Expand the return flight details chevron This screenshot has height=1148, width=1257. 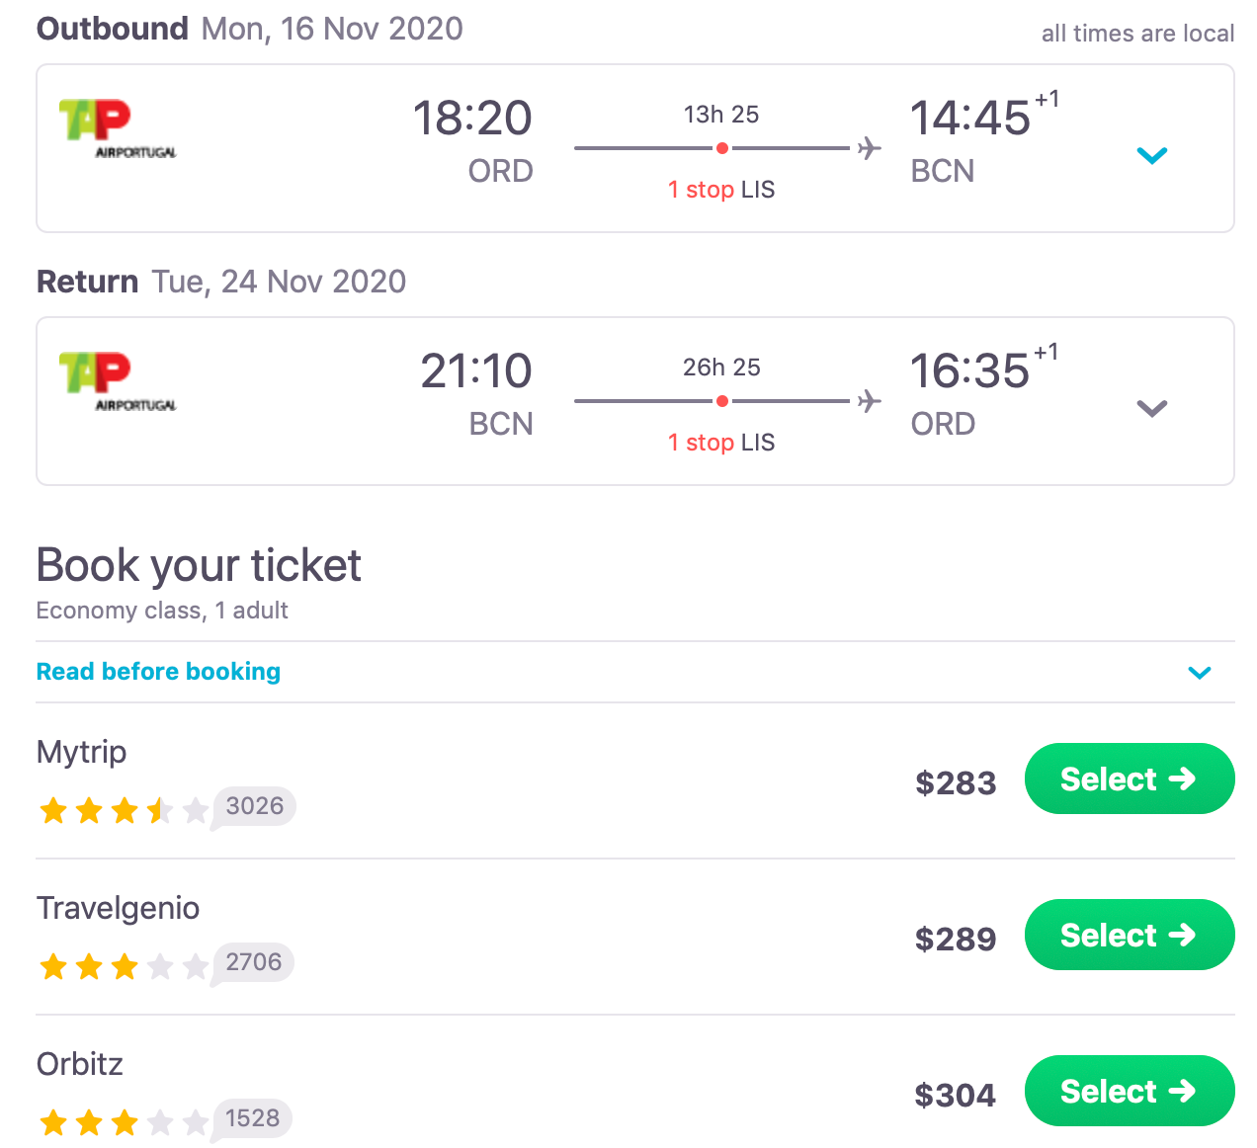coord(1152,408)
